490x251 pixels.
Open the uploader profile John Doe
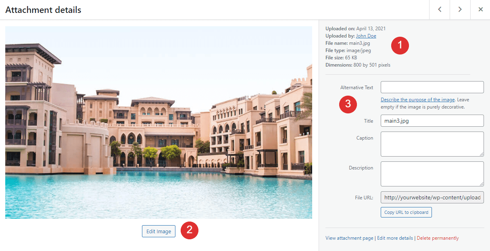(x=366, y=36)
